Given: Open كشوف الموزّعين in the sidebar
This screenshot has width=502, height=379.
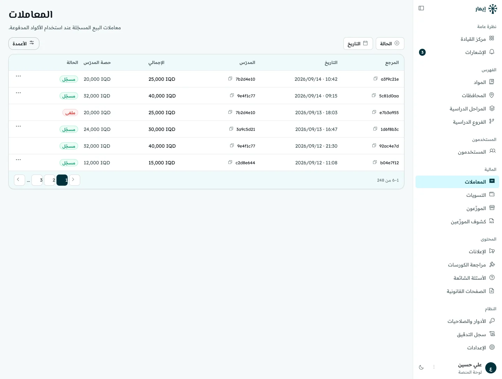Looking at the screenshot, I should pyautogui.click(x=457, y=222).
